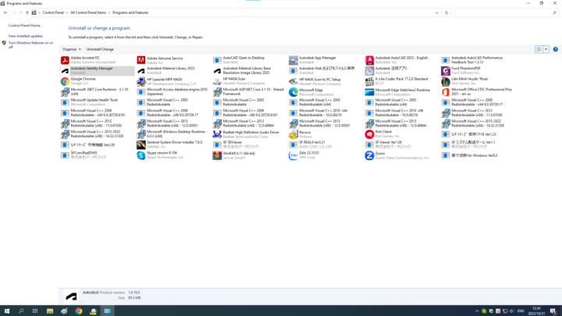
Task: Select the Foxit PhantomPDF icon
Action: click(446, 70)
